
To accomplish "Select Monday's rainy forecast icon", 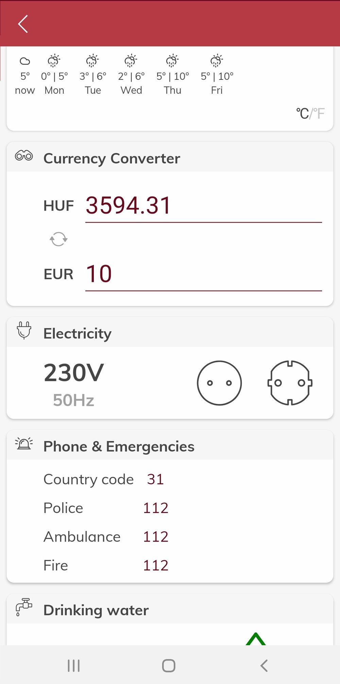I will pyautogui.click(x=54, y=61).
